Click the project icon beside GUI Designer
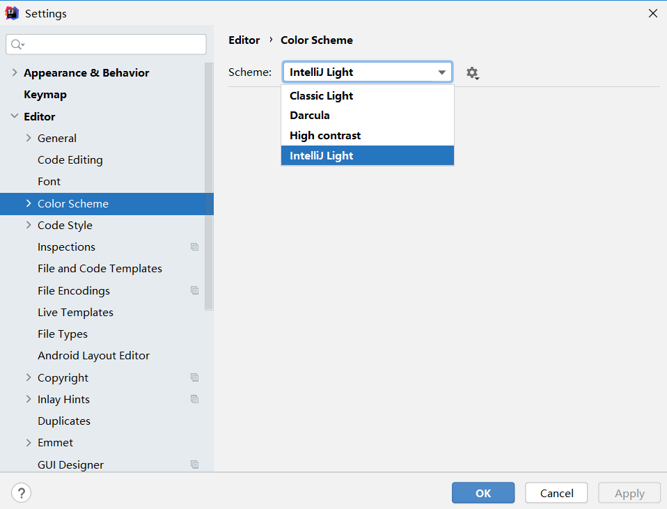The image size is (667, 509). [x=194, y=464]
